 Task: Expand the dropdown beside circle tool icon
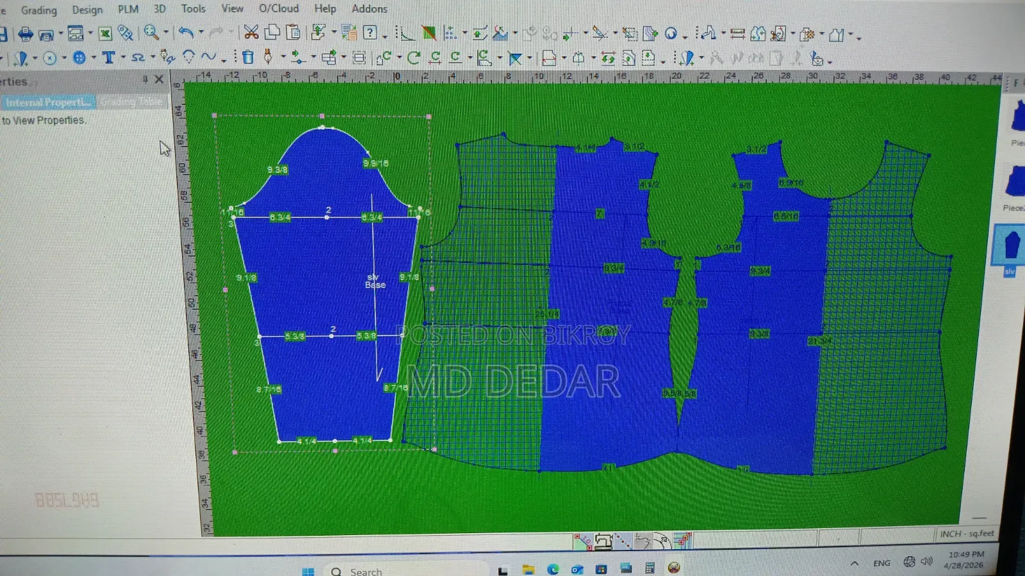pyautogui.click(x=64, y=58)
